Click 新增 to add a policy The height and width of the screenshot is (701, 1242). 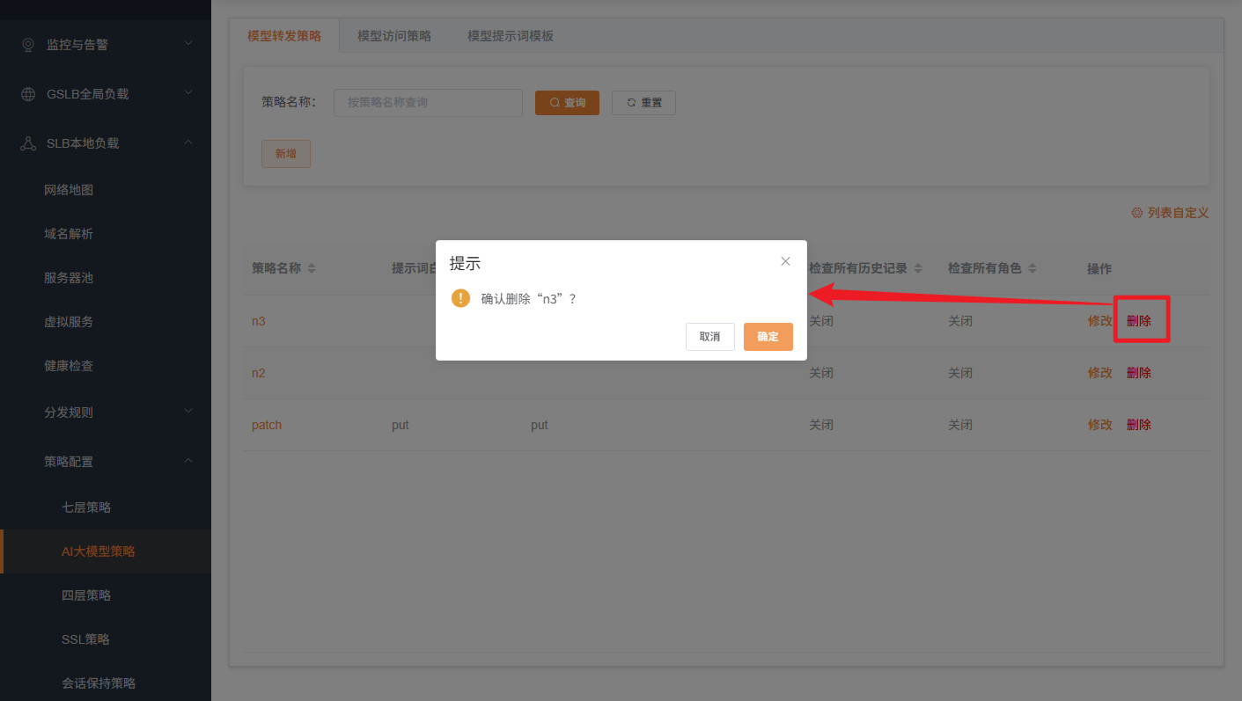tap(285, 153)
